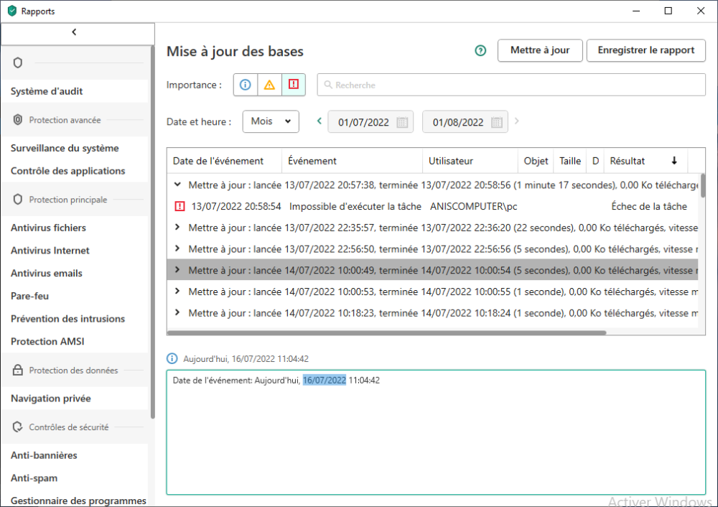Expand the 13/07/2022 22:35:57 update group

coord(177,228)
